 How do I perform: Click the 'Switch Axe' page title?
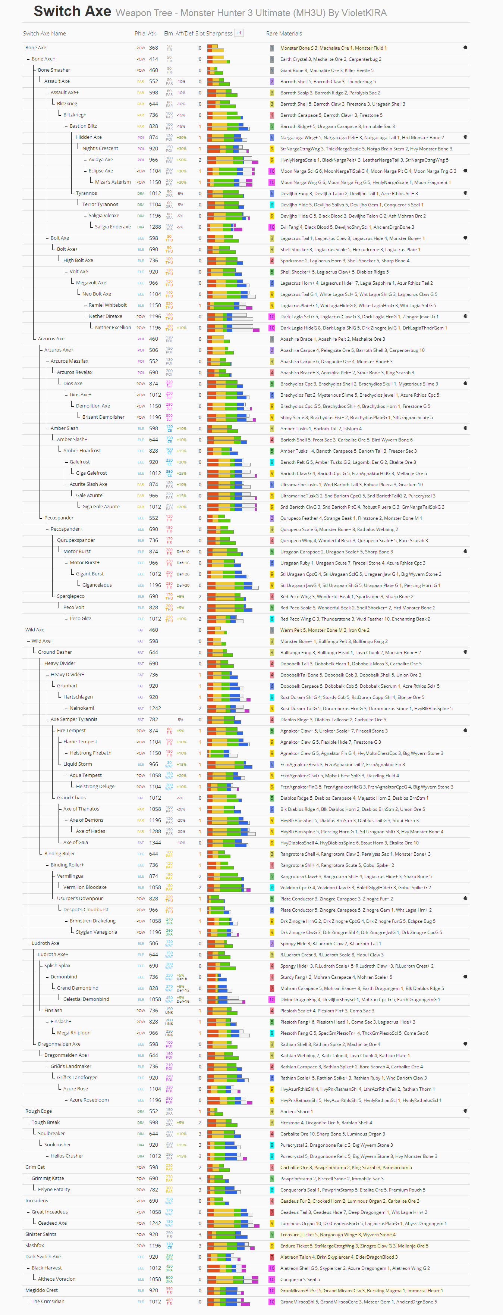point(72,11)
